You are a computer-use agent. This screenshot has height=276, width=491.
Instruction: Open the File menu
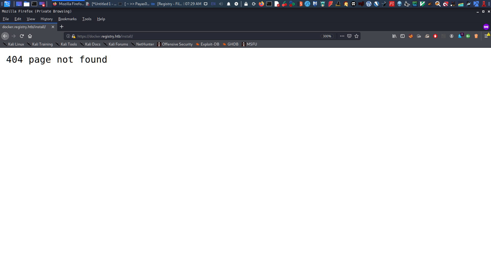(6, 19)
